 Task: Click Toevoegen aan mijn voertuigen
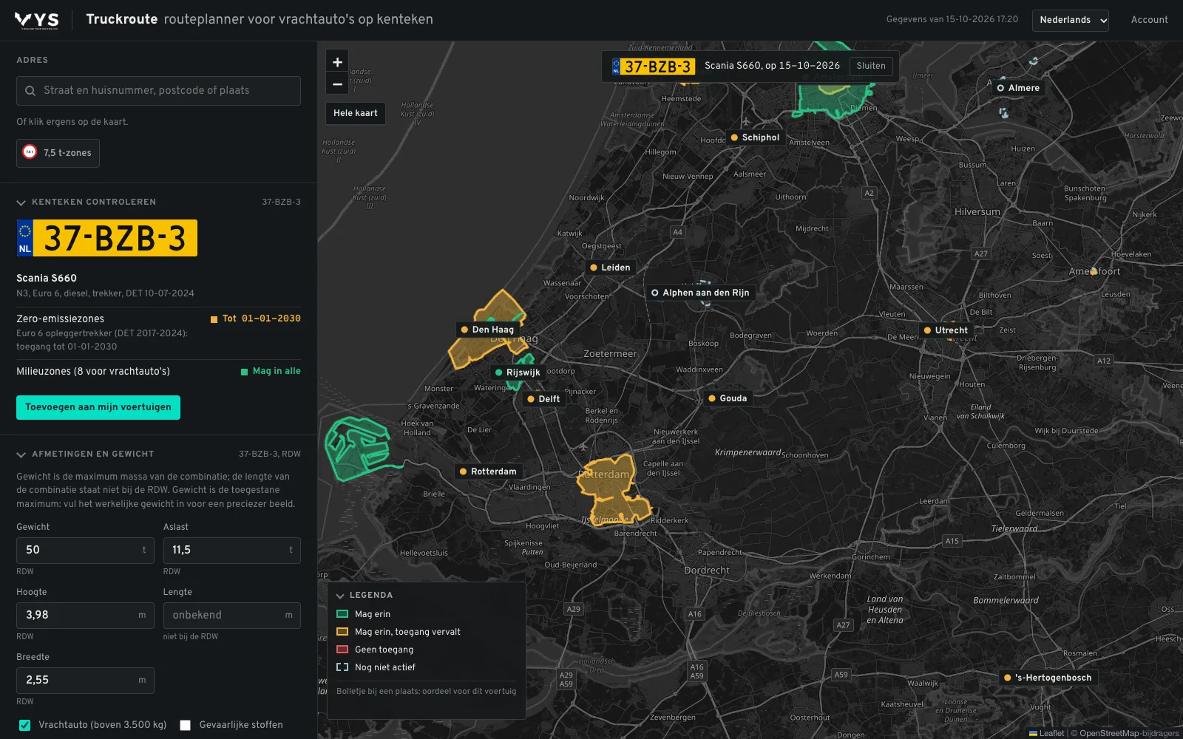click(x=98, y=407)
